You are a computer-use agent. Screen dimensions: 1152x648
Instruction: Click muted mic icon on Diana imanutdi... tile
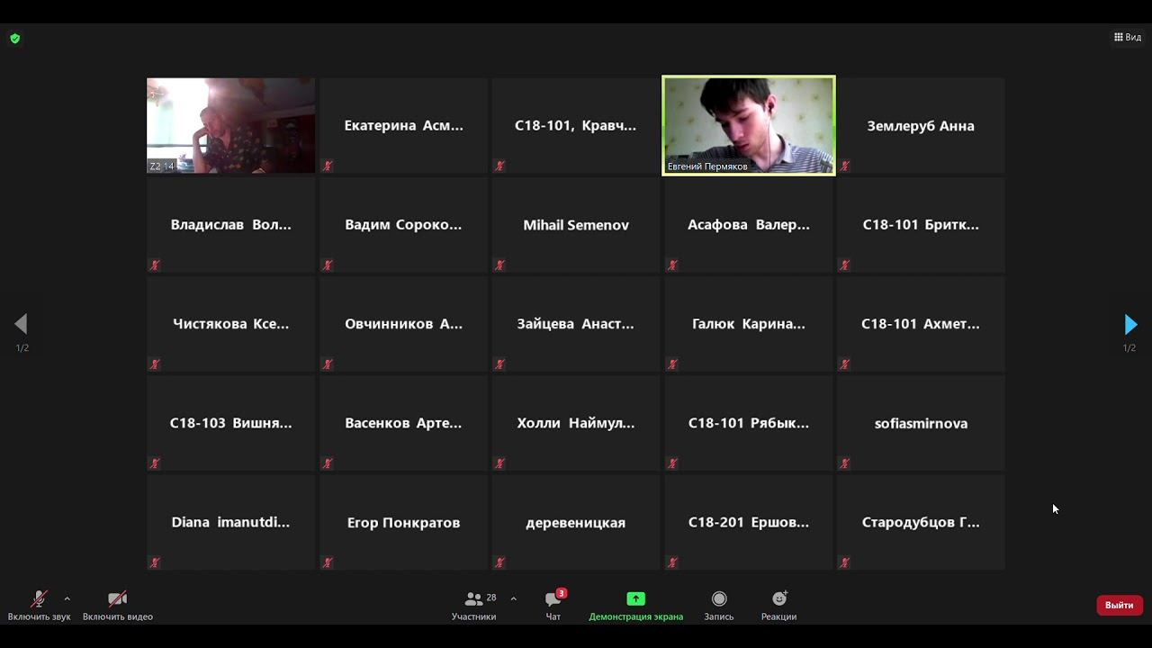155,562
